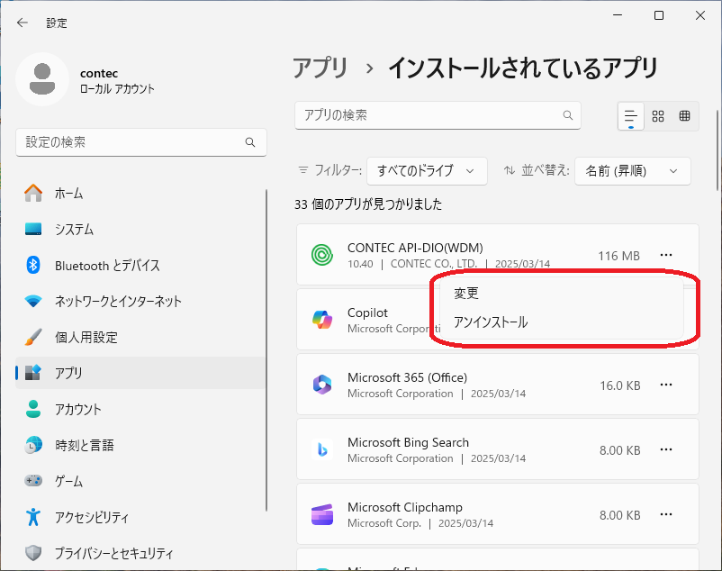Open 個人用設定 in the sidebar
722x571 pixels.
pyautogui.click(x=140, y=337)
